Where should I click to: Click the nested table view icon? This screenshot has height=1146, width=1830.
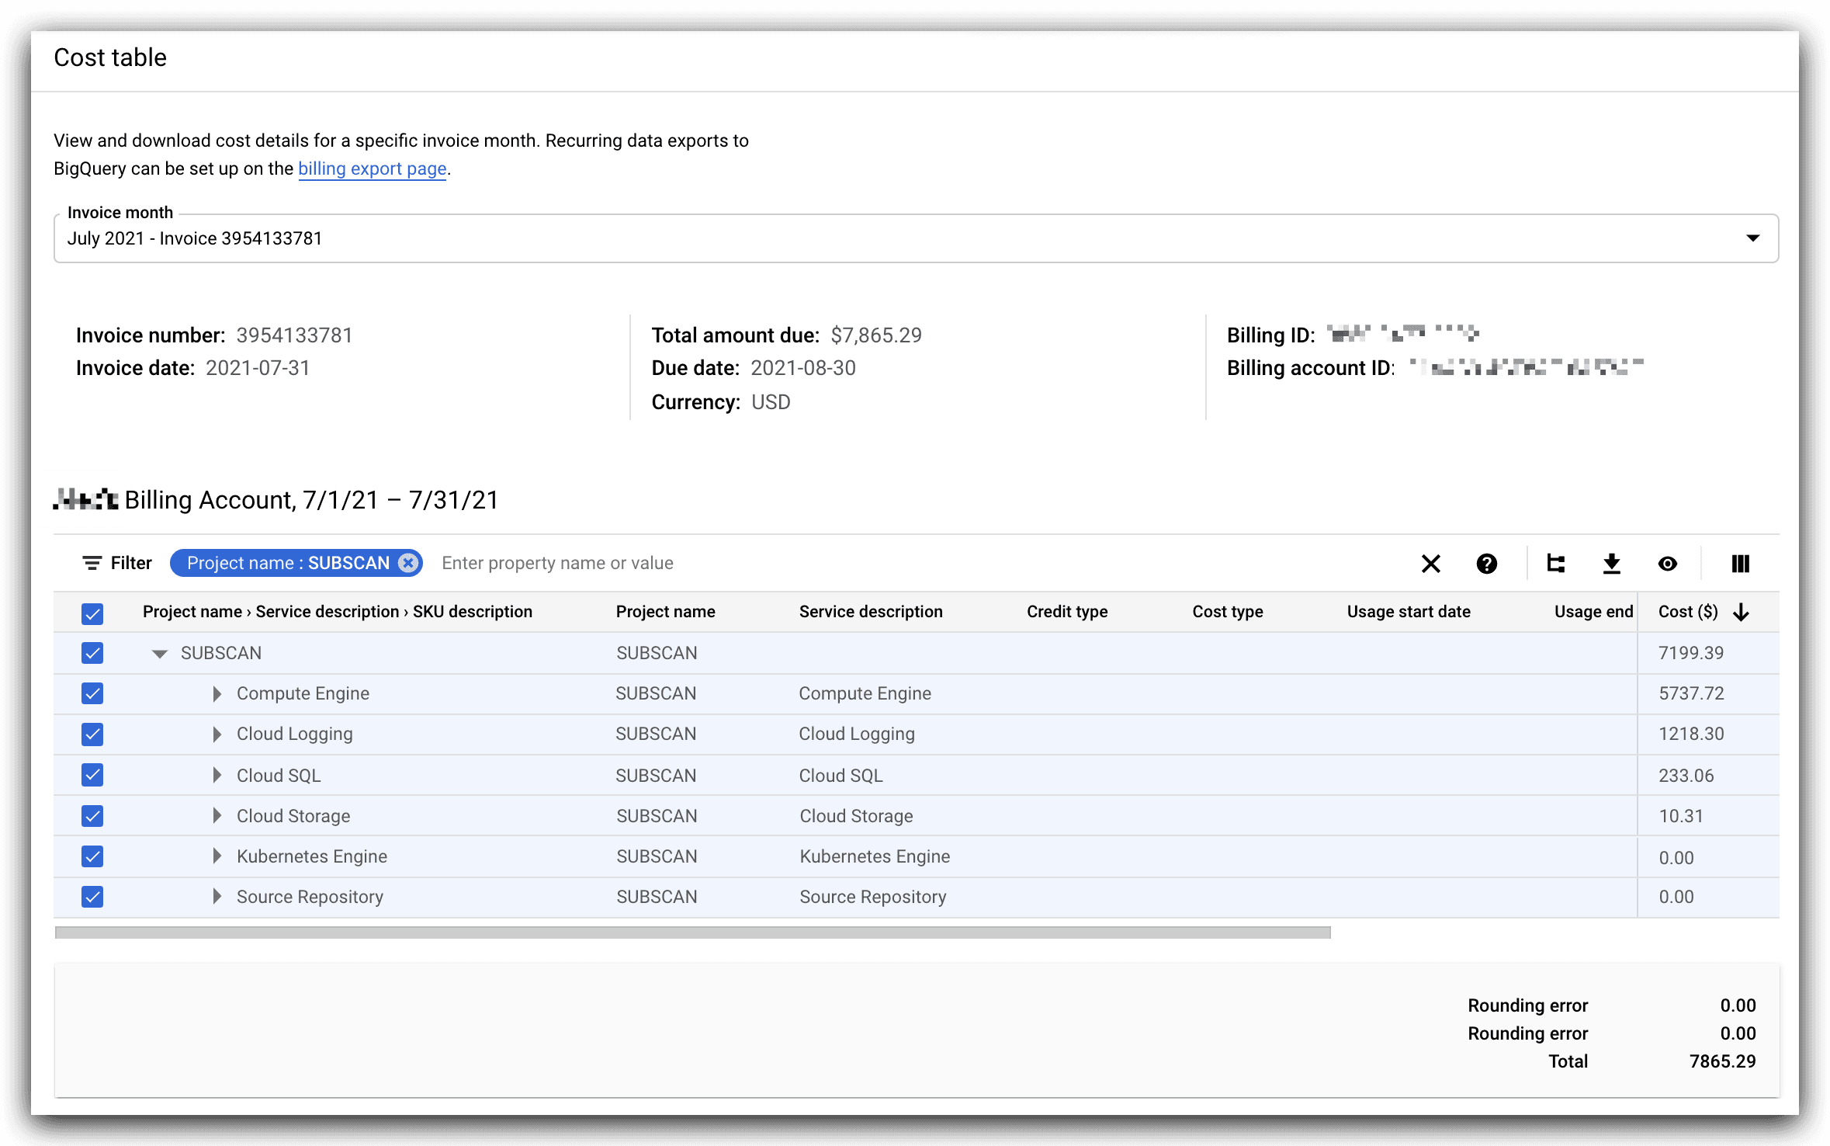(x=1555, y=564)
